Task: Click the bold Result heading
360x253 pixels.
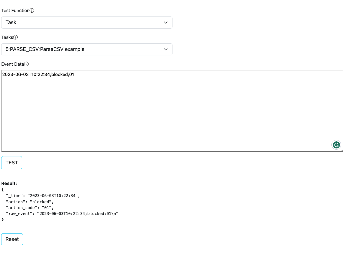Action: click(9, 183)
